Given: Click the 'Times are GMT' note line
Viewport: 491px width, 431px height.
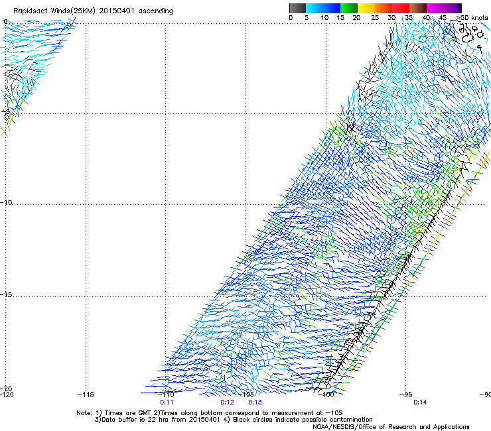Looking at the screenshot, I should click(209, 413).
